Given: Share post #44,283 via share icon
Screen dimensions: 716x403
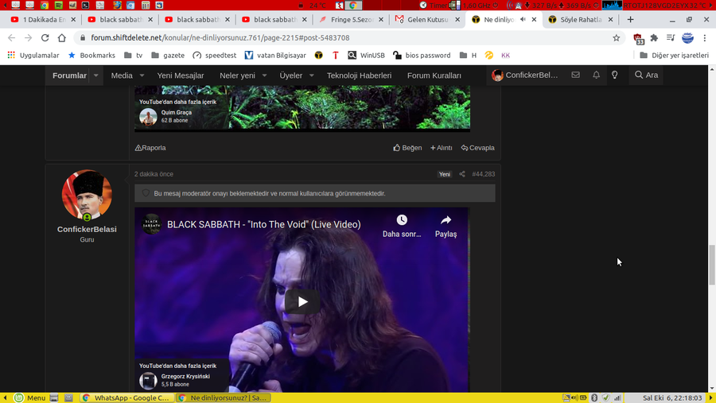Looking at the screenshot, I should coord(461,174).
